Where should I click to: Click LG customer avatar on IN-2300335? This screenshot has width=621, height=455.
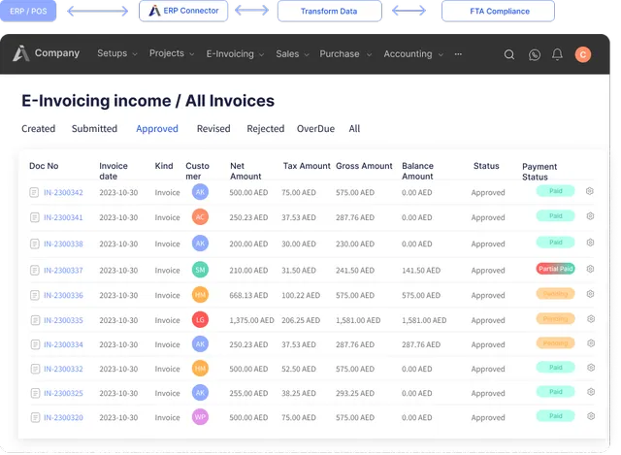[200, 319]
